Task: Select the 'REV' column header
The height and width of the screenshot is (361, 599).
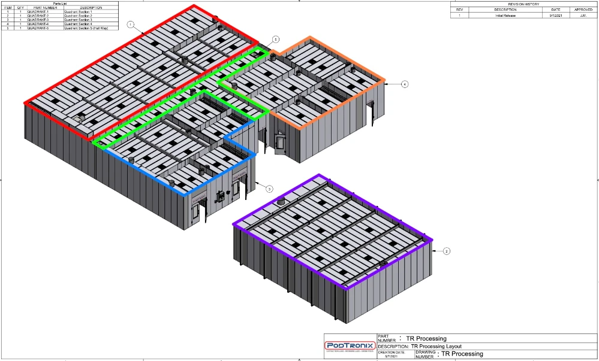Action: [x=459, y=10]
